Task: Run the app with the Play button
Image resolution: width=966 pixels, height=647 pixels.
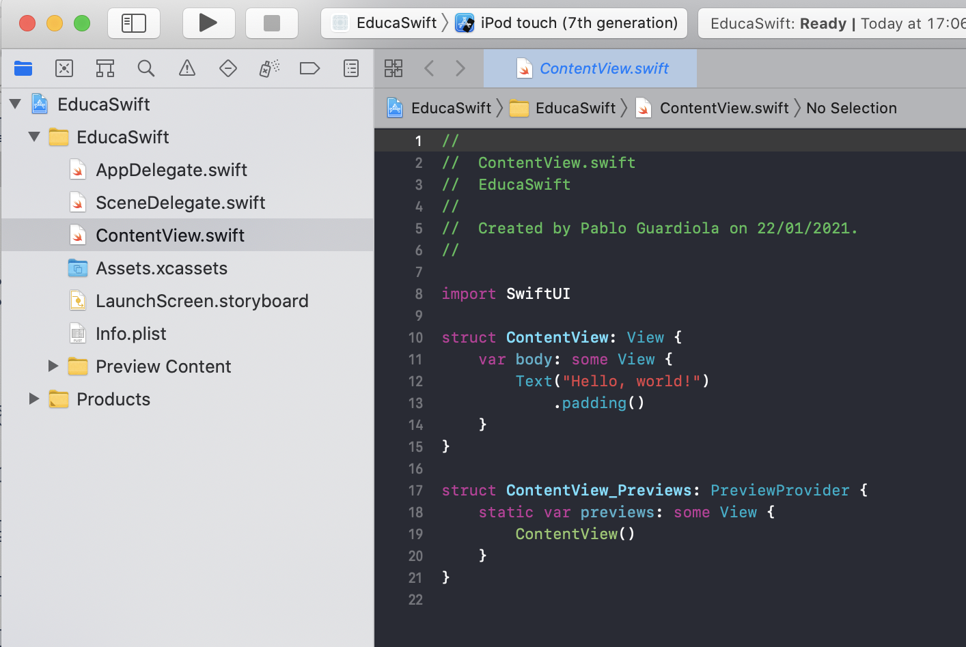Action: pos(208,23)
